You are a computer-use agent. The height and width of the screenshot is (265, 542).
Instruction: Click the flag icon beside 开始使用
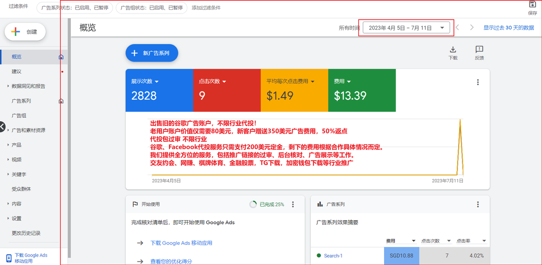[x=136, y=204]
